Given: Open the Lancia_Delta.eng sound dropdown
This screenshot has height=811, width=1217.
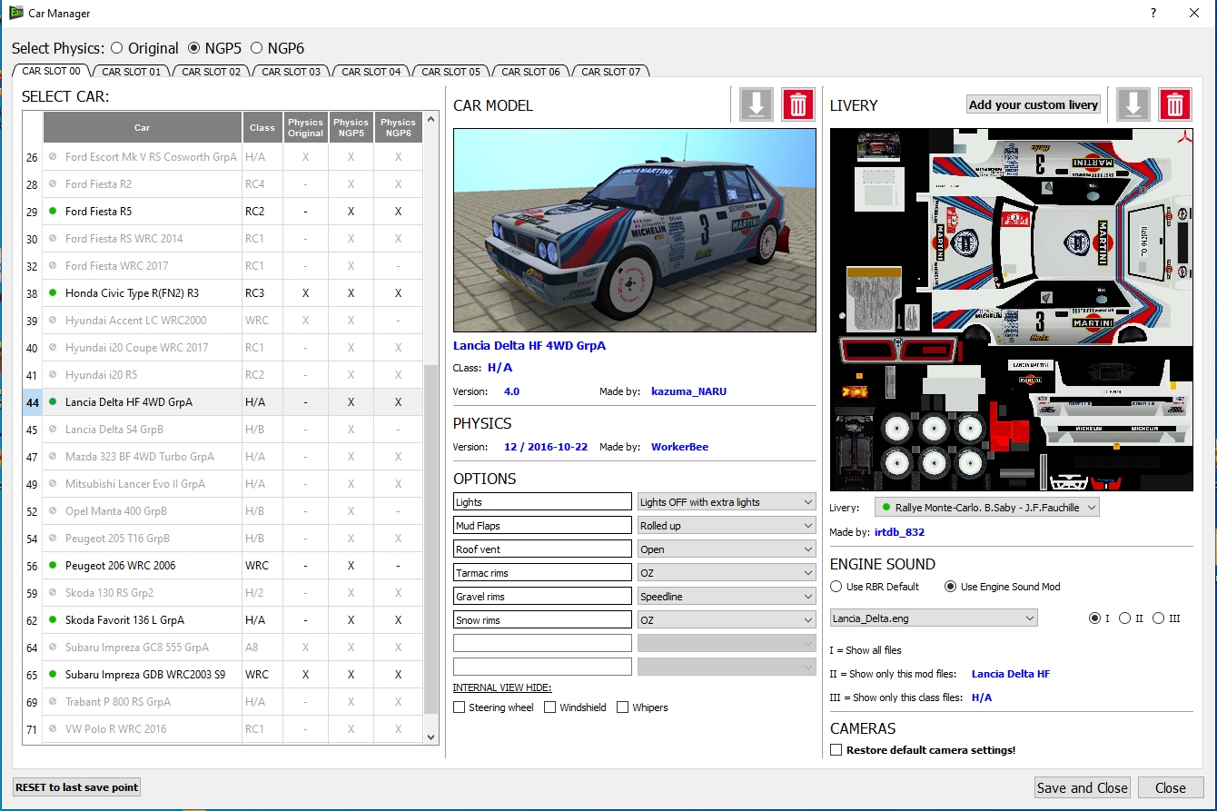Looking at the screenshot, I should click(x=934, y=618).
